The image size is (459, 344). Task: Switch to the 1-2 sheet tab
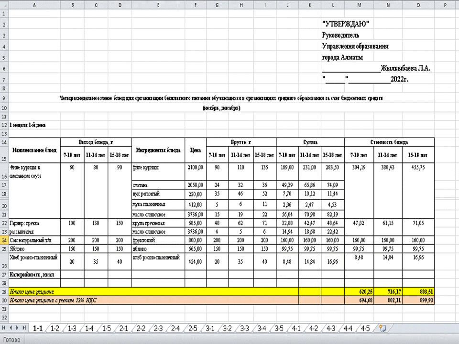click(x=55, y=328)
